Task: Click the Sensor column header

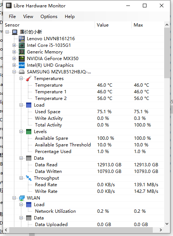Action: coord(49,25)
